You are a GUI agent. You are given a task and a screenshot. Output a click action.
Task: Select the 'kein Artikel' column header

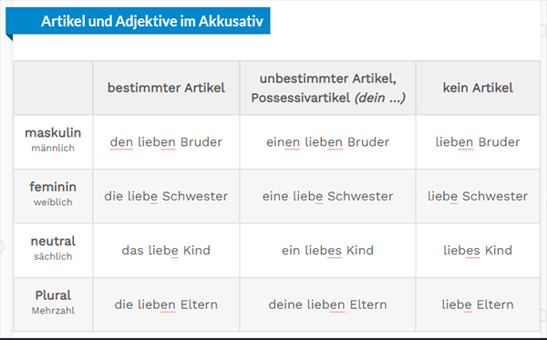[x=478, y=88]
